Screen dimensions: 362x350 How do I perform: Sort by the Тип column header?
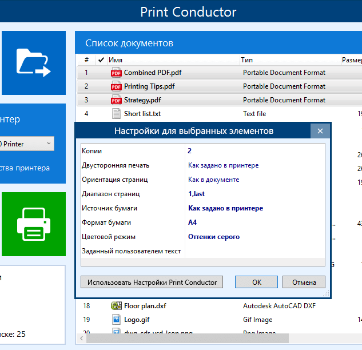point(290,60)
